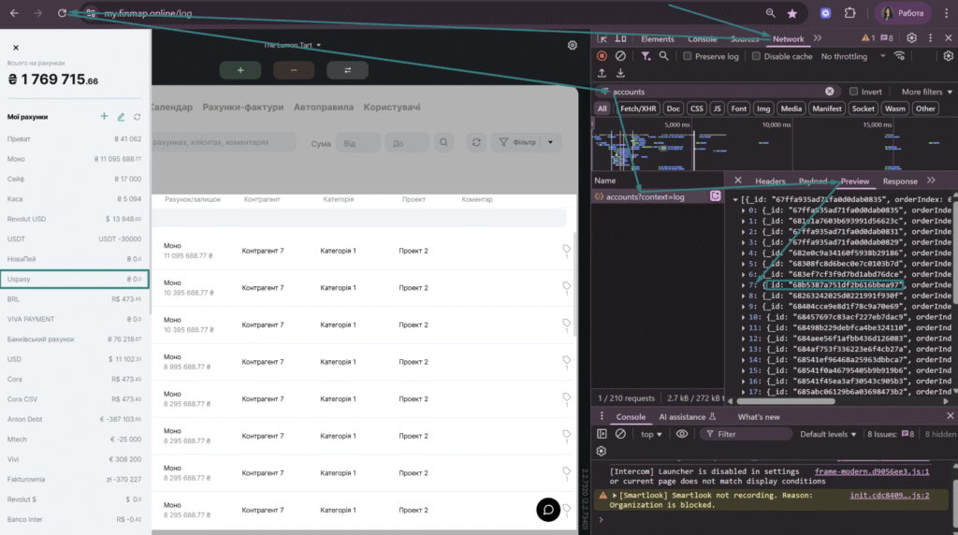958x535 pixels.
Task: Click the До amount input field
Action: click(x=407, y=143)
